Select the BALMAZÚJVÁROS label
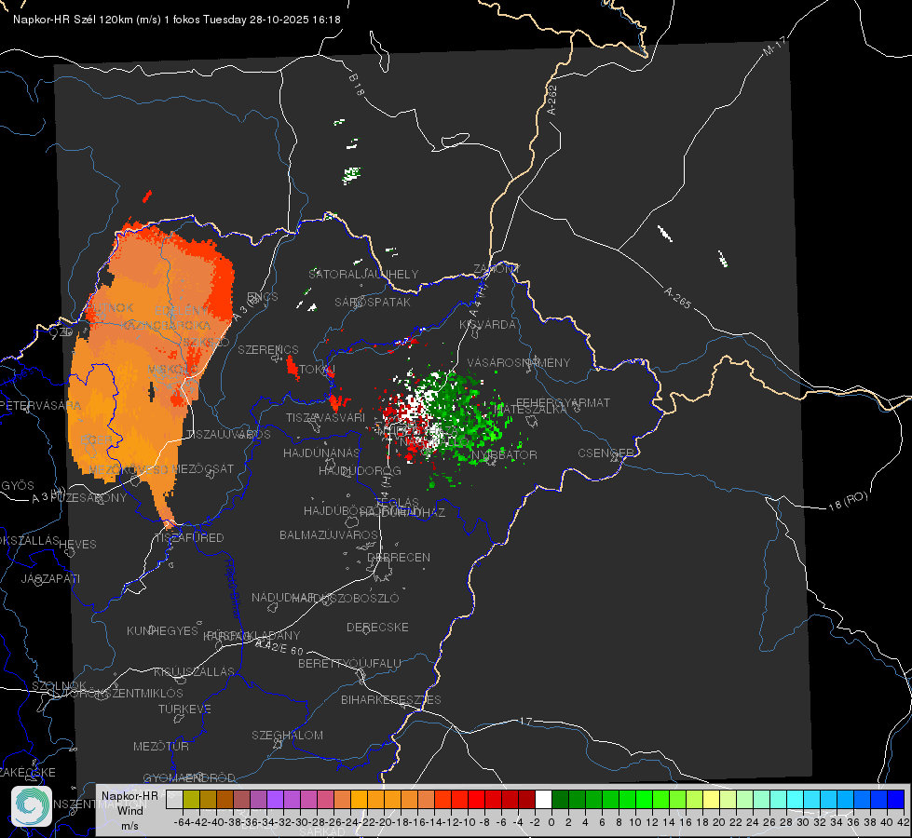This screenshot has width=912, height=838. point(329,534)
